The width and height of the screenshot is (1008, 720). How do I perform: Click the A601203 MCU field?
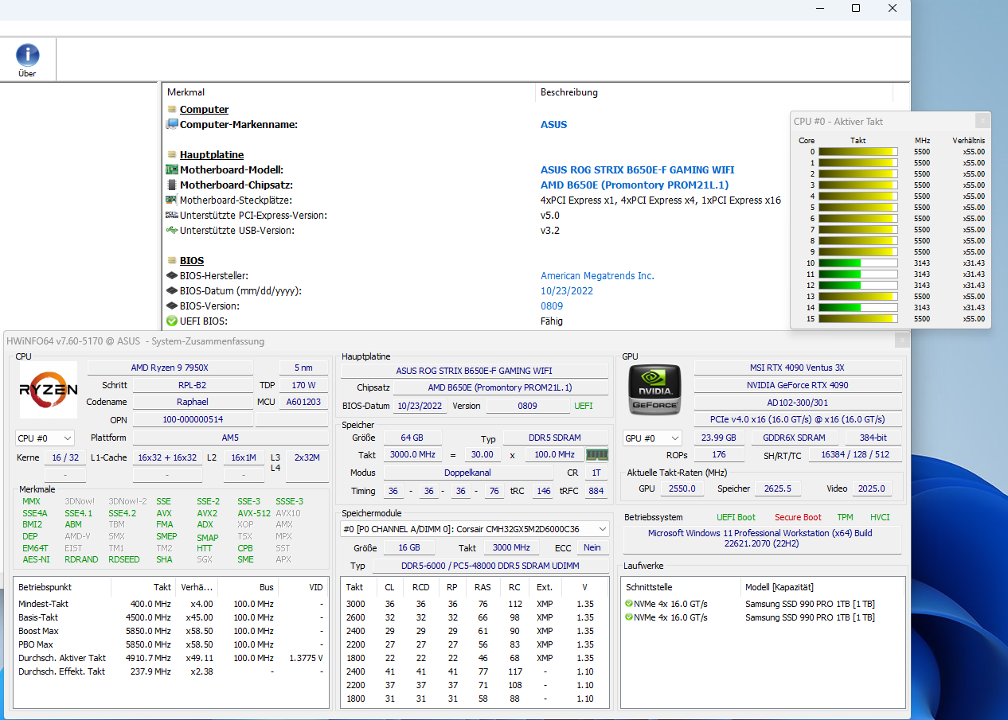[x=303, y=402]
